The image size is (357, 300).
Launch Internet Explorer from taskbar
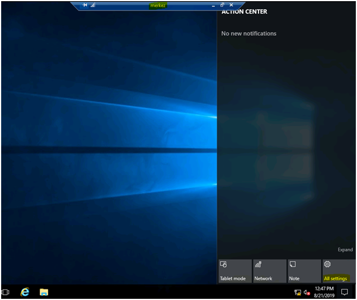25,292
